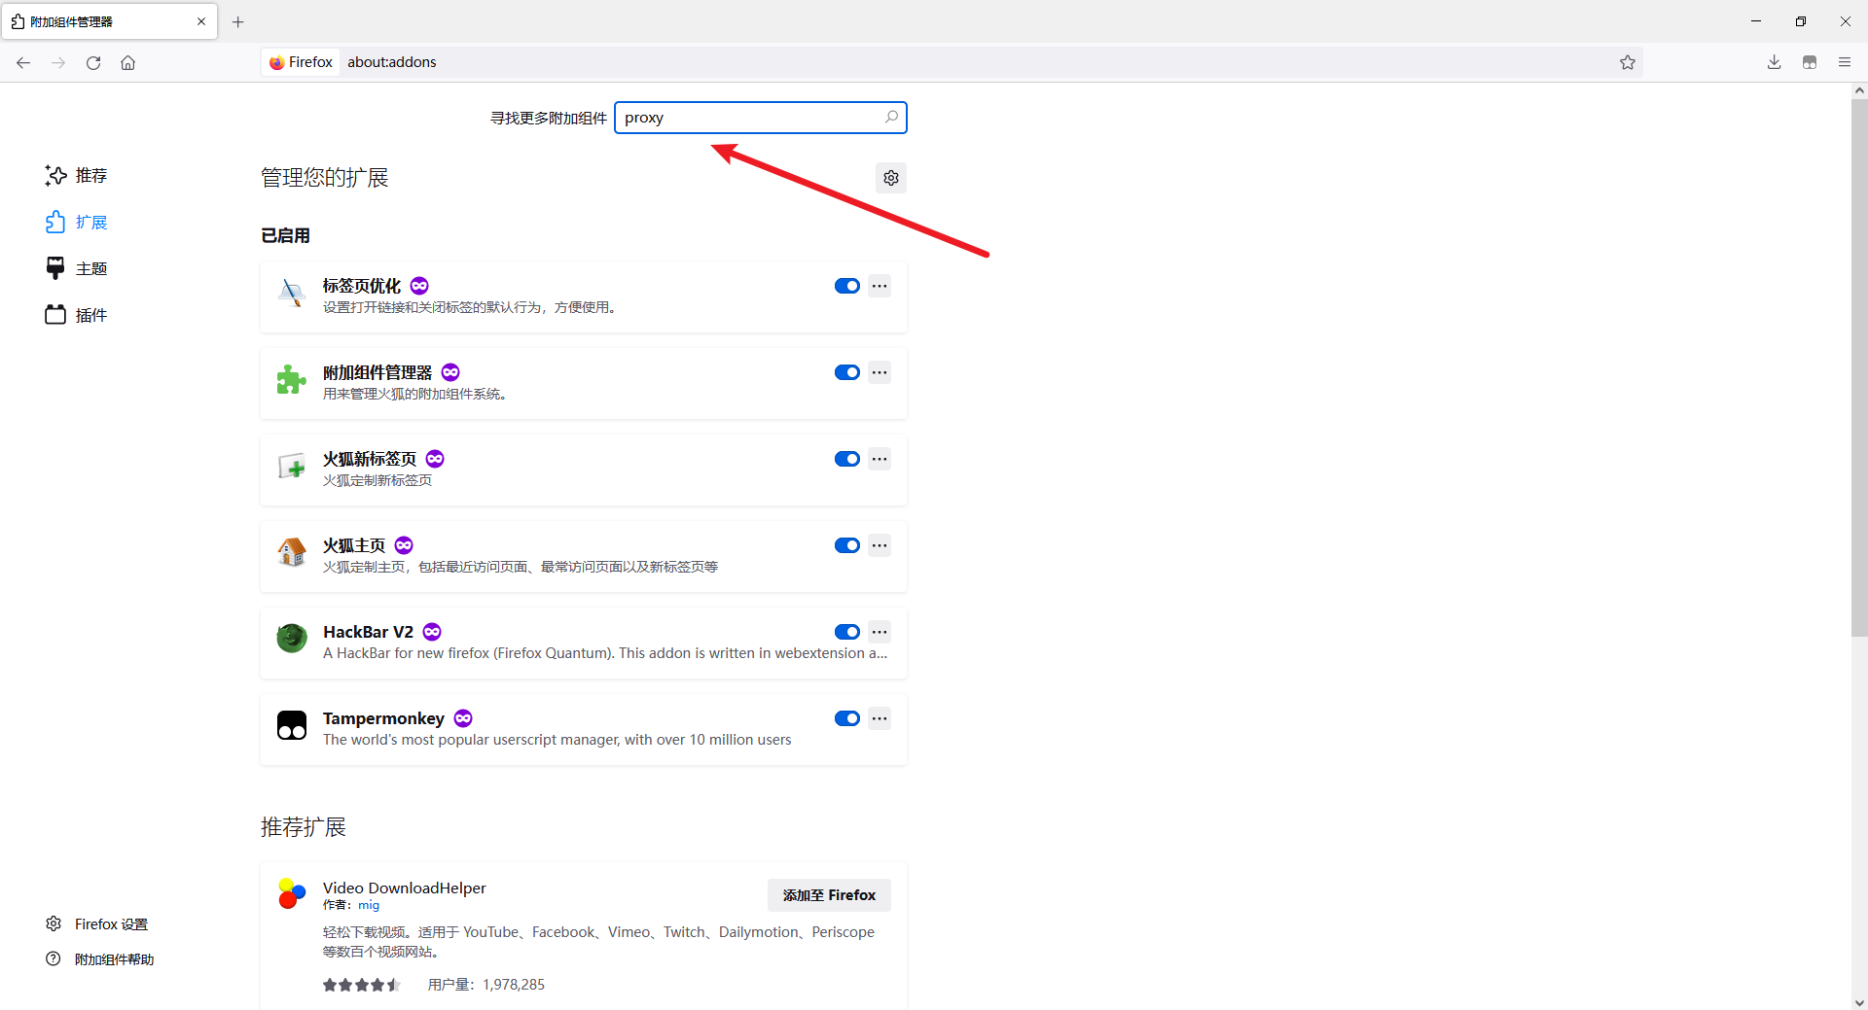Open the Tampermonkey extension details
The height and width of the screenshot is (1010, 1868).
point(584,729)
